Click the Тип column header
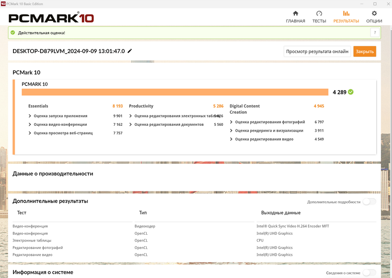The image size is (392, 278). coord(143,212)
